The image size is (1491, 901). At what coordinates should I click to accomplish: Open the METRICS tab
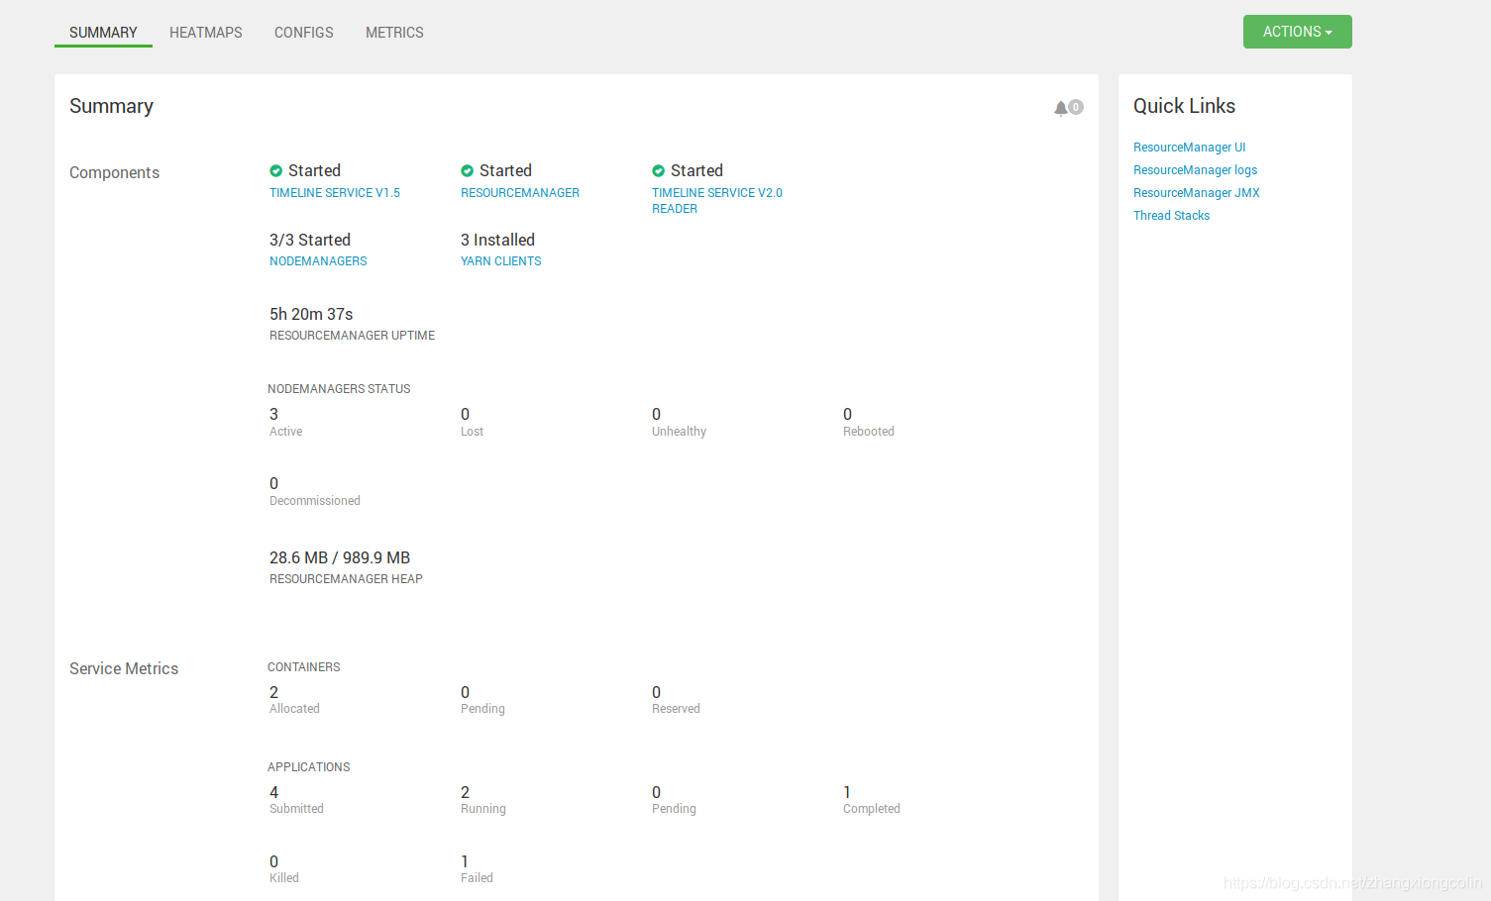(x=394, y=33)
